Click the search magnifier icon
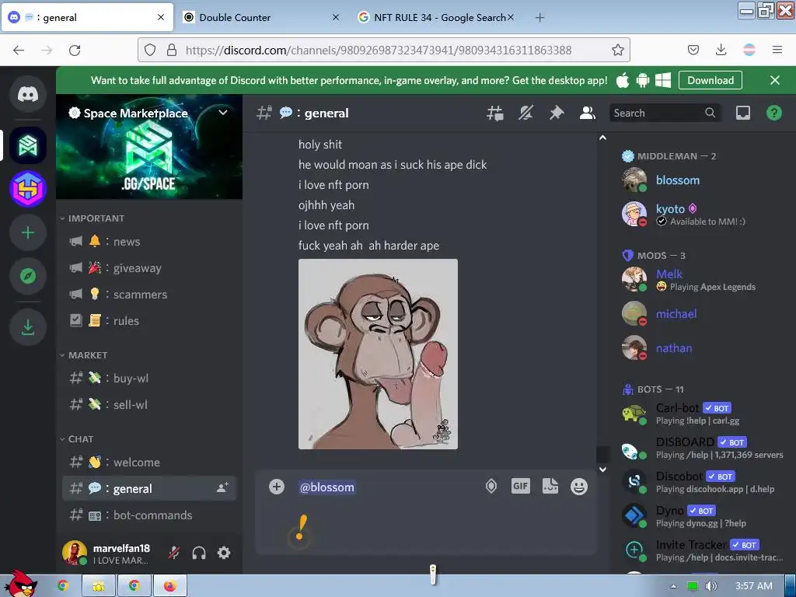 [x=710, y=113]
